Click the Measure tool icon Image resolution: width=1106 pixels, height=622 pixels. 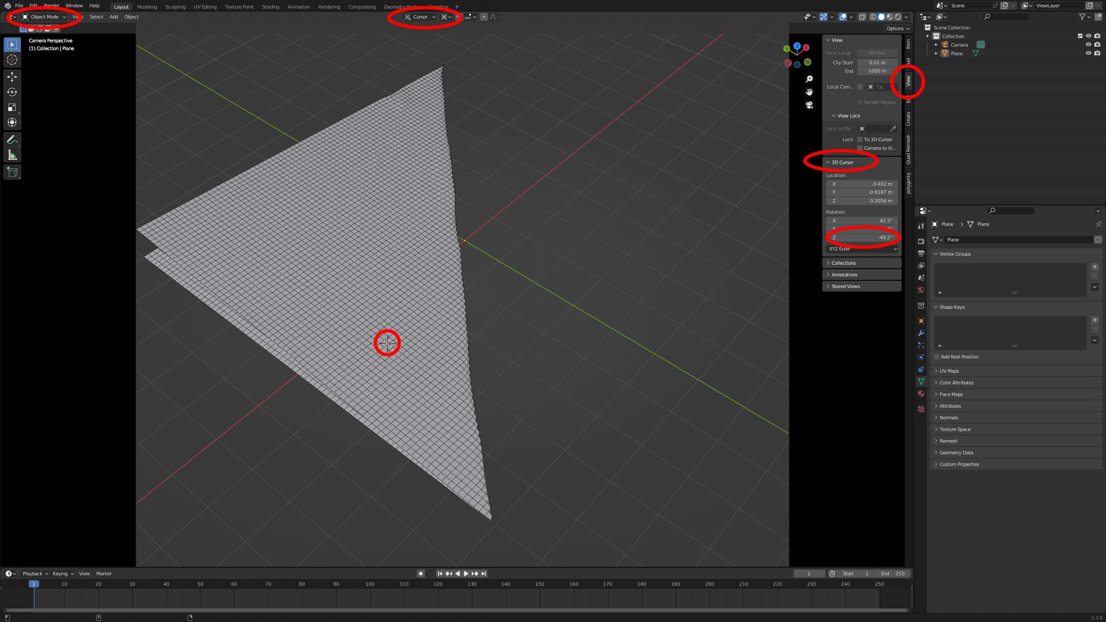coord(11,155)
